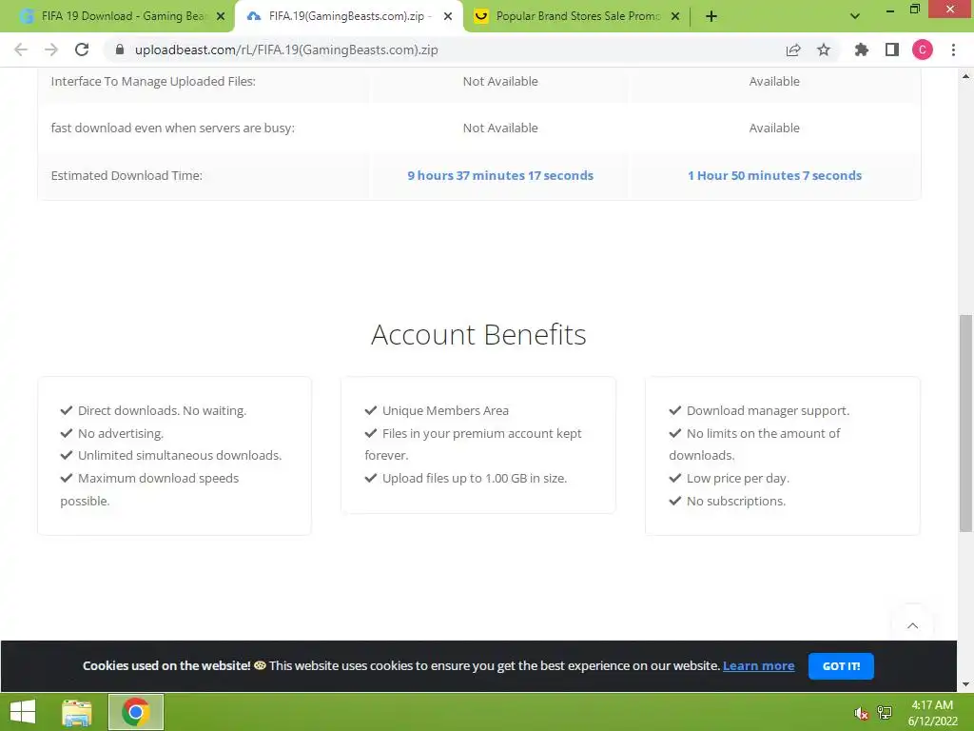Screen dimensions: 974x731
Task: Click the Chrome taskbar icon
Action: (136, 712)
